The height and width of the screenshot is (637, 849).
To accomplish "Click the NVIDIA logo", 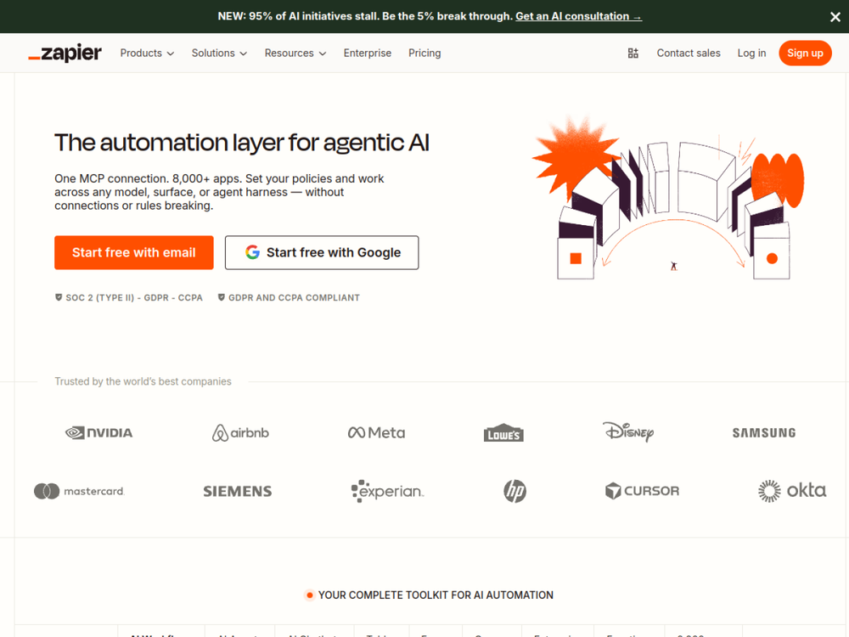I will point(98,433).
